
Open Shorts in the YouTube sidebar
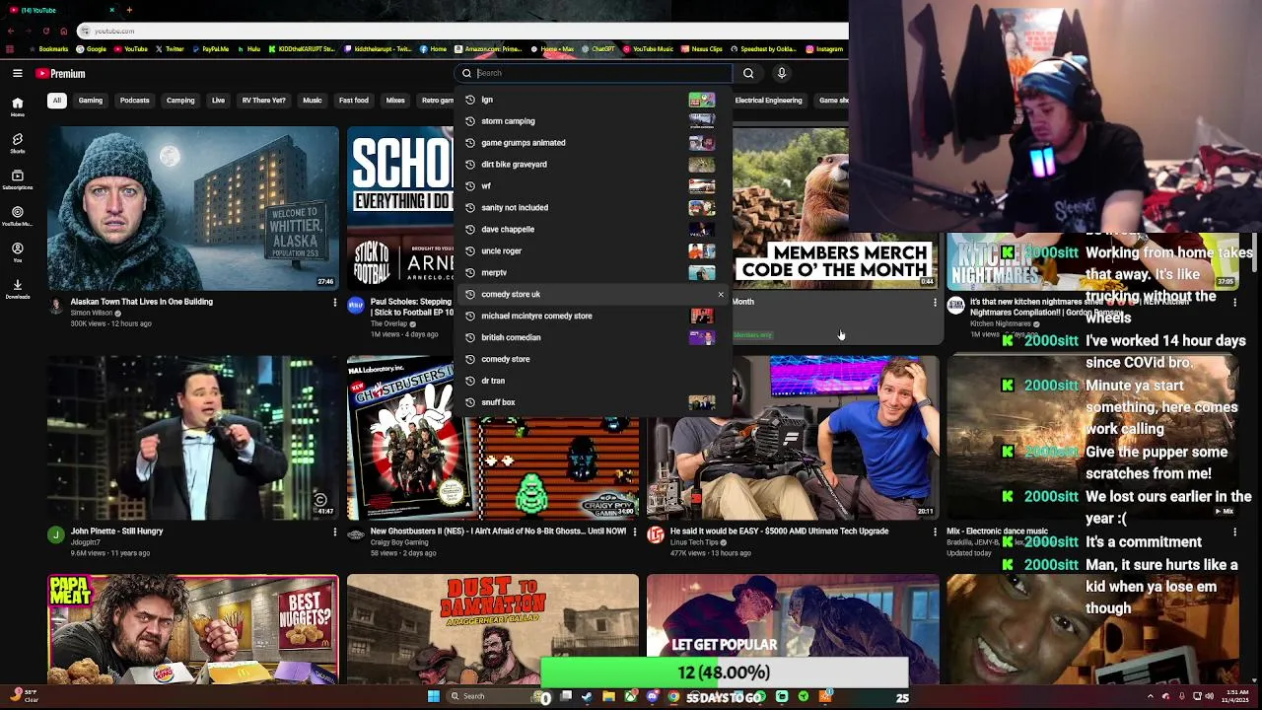coord(17,143)
